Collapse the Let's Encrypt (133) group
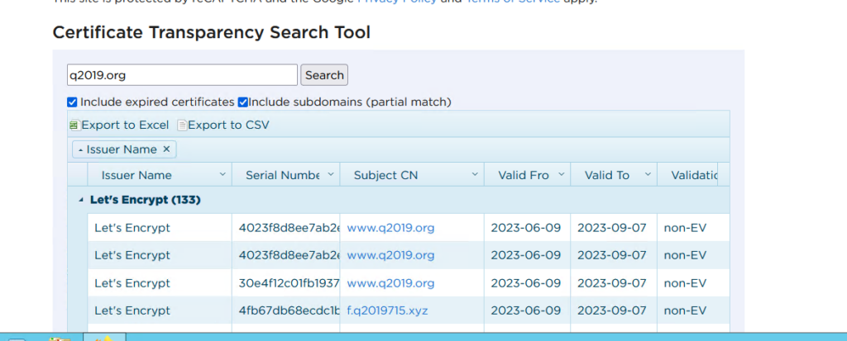This screenshot has width=847, height=341. coord(81,201)
